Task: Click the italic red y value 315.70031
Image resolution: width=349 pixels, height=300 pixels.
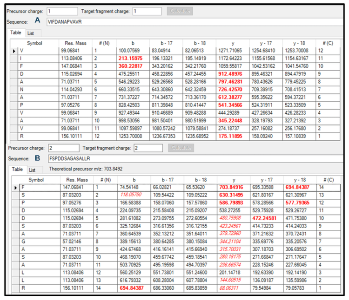Action: (x=230, y=249)
